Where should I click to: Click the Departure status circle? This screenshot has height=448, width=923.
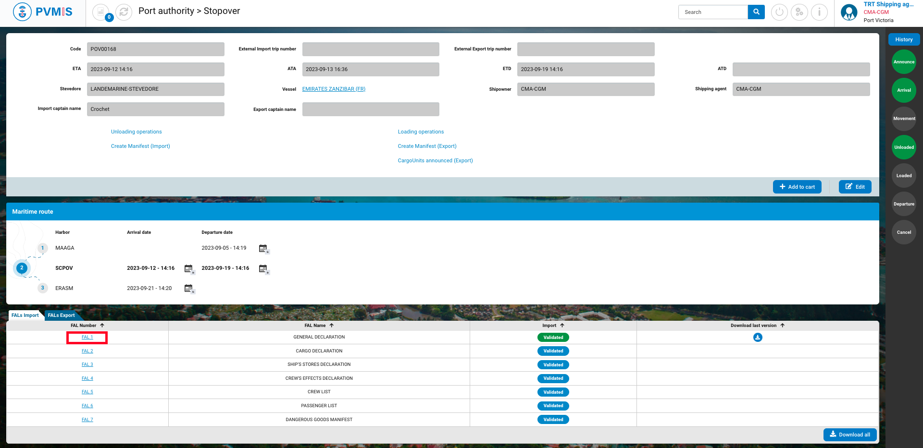pos(904,204)
